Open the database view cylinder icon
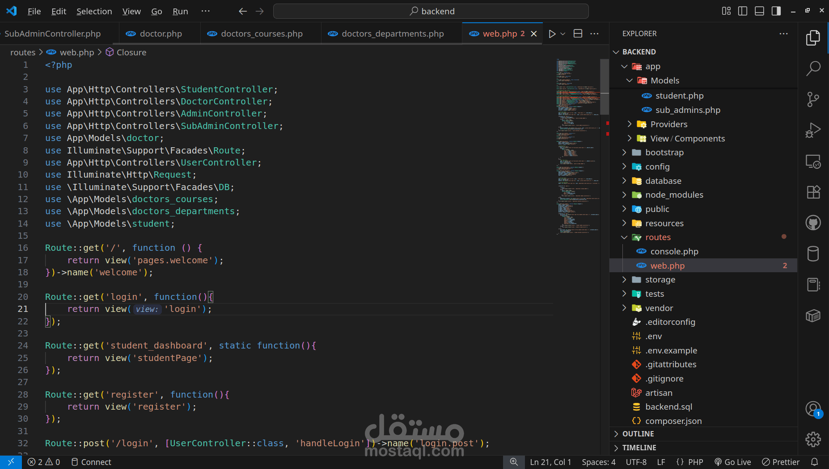The width and height of the screenshot is (829, 469). [813, 253]
